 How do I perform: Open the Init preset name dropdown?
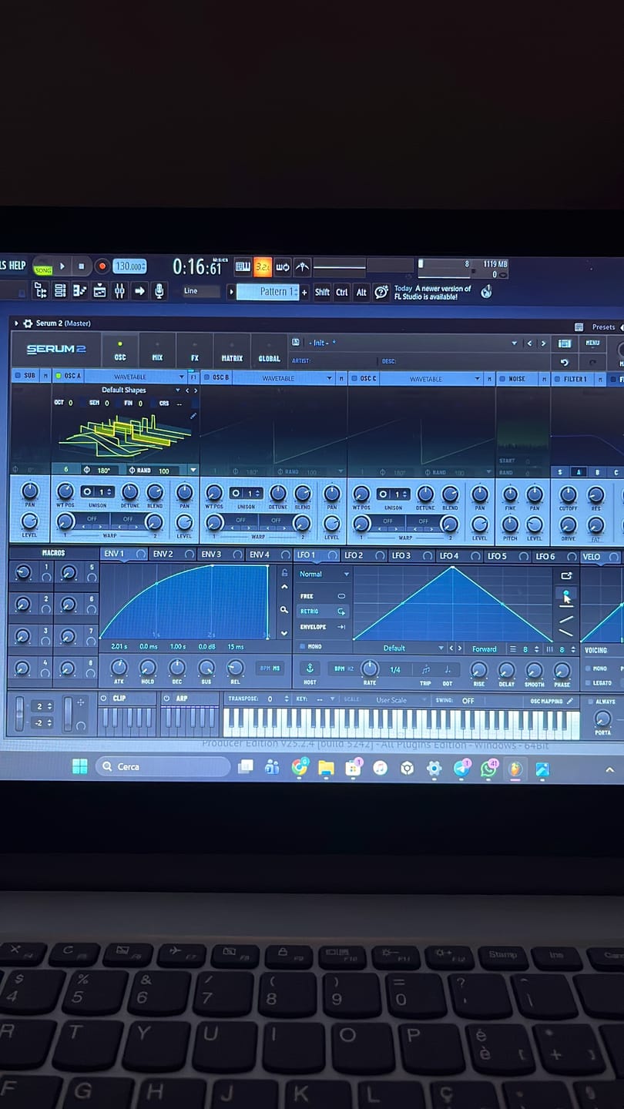click(x=413, y=343)
